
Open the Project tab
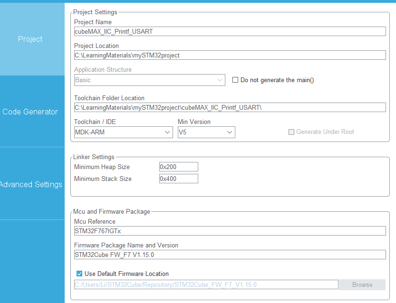point(32,39)
